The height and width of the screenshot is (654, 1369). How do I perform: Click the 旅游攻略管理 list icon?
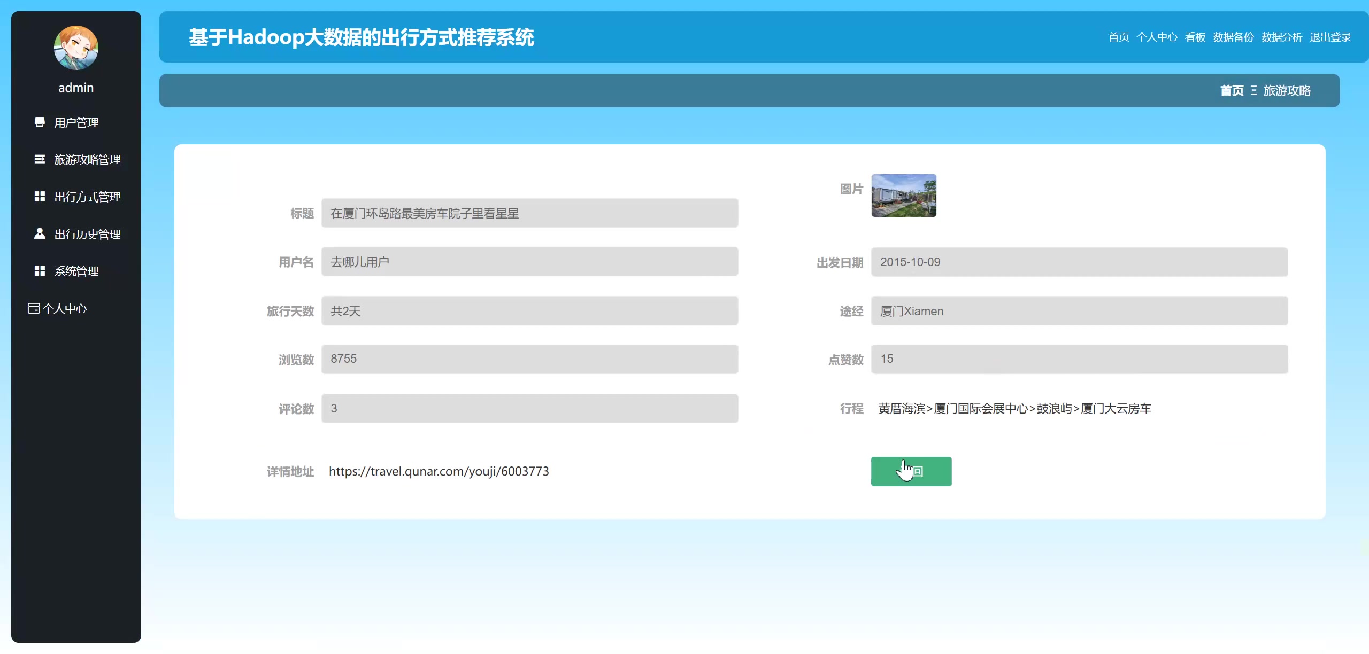point(40,159)
